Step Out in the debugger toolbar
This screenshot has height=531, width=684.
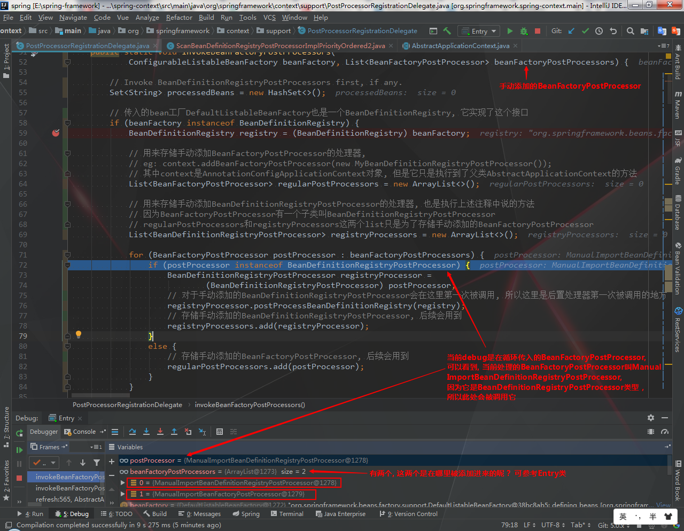click(x=174, y=432)
